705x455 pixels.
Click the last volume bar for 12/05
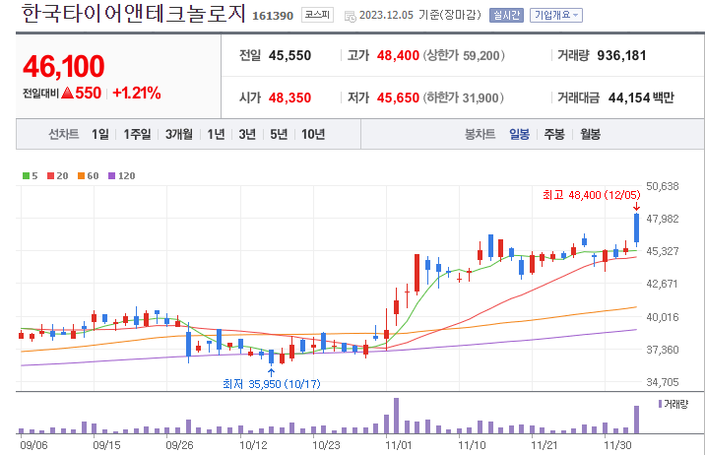[637, 420]
